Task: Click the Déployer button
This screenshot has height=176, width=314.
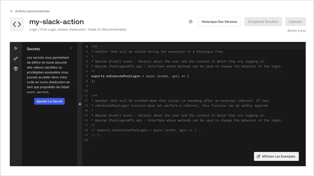Action: click(296, 22)
